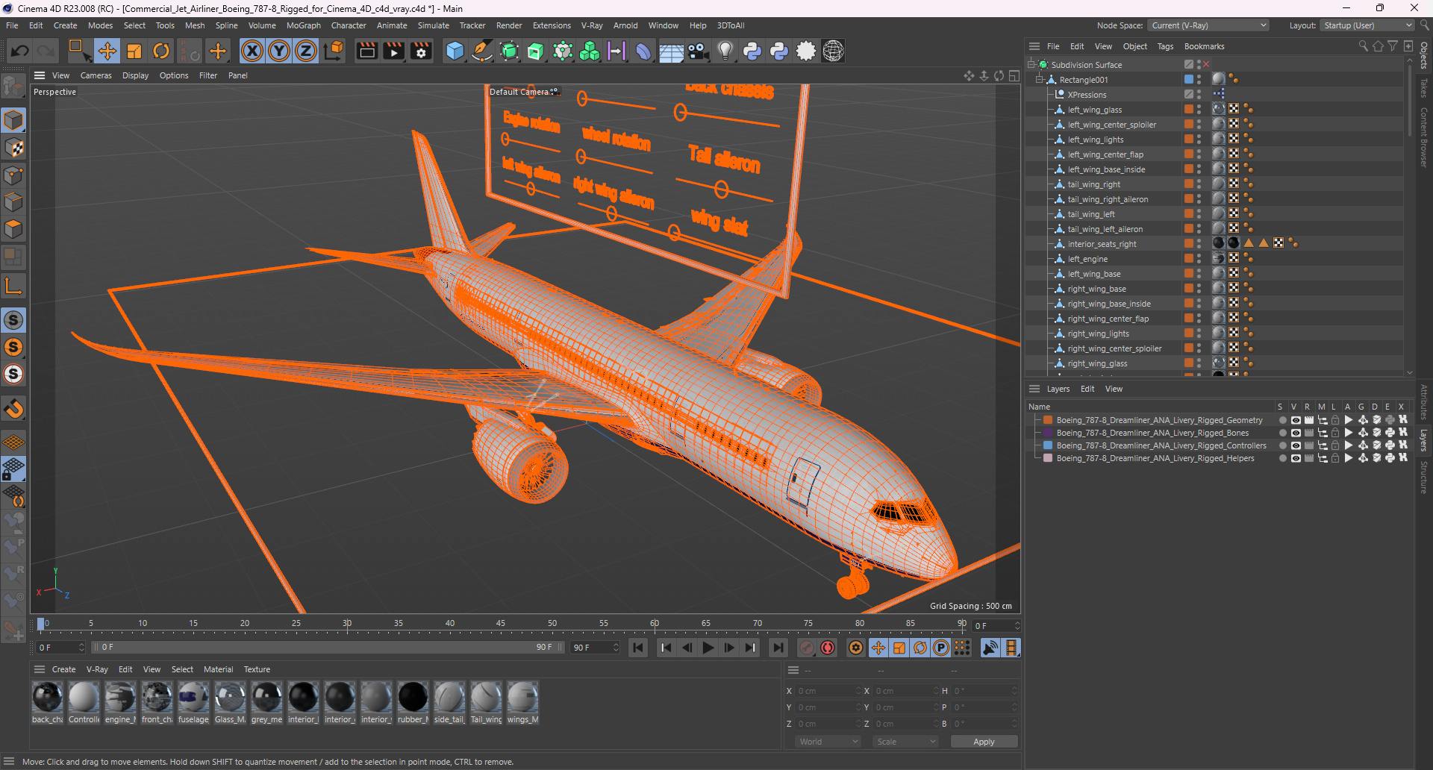
Task: Open viewport Cameras menu
Action: pyautogui.click(x=96, y=75)
